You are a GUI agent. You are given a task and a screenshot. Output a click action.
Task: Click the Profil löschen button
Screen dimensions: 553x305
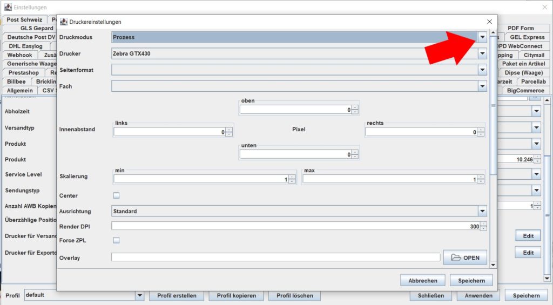pyautogui.click(x=294, y=295)
